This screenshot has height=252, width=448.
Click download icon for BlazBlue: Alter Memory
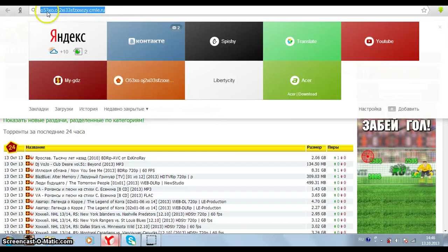[x=28, y=176]
